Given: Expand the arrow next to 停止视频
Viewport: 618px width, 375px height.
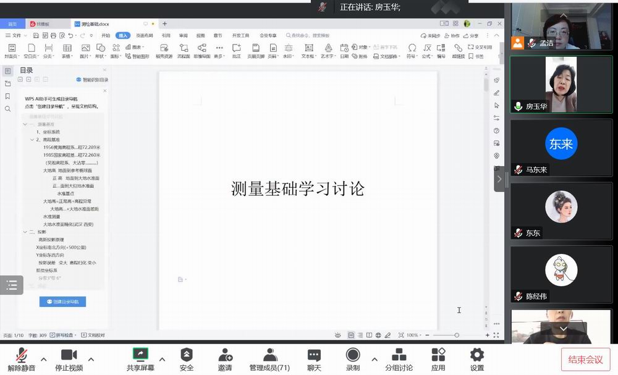Looking at the screenshot, I should (x=91, y=359).
